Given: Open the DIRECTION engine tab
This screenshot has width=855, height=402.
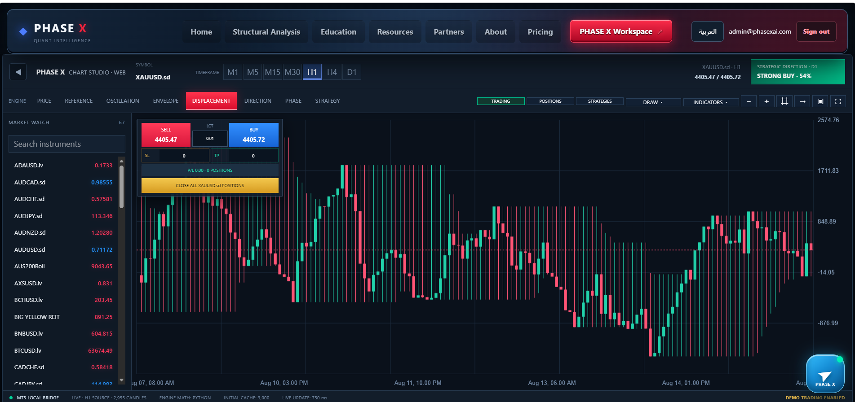Looking at the screenshot, I should coord(258,101).
